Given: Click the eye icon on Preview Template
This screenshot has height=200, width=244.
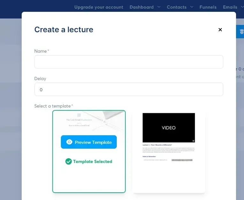Looking at the screenshot, I should point(69,142).
